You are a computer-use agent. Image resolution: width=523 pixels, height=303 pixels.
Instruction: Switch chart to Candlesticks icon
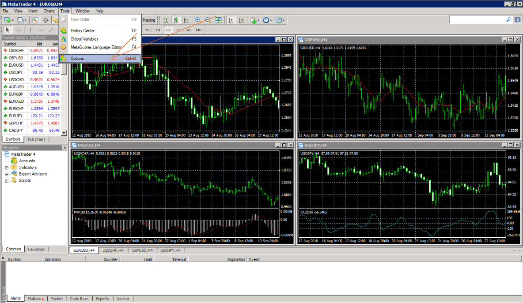[176, 20]
